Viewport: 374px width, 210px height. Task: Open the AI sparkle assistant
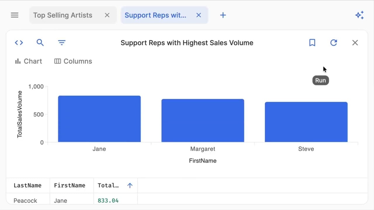point(359,15)
